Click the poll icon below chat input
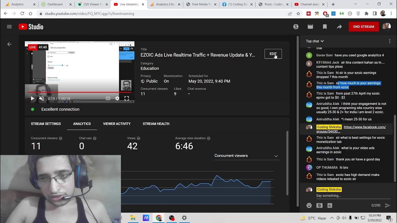The image size is (397, 223). coord(330,205)
